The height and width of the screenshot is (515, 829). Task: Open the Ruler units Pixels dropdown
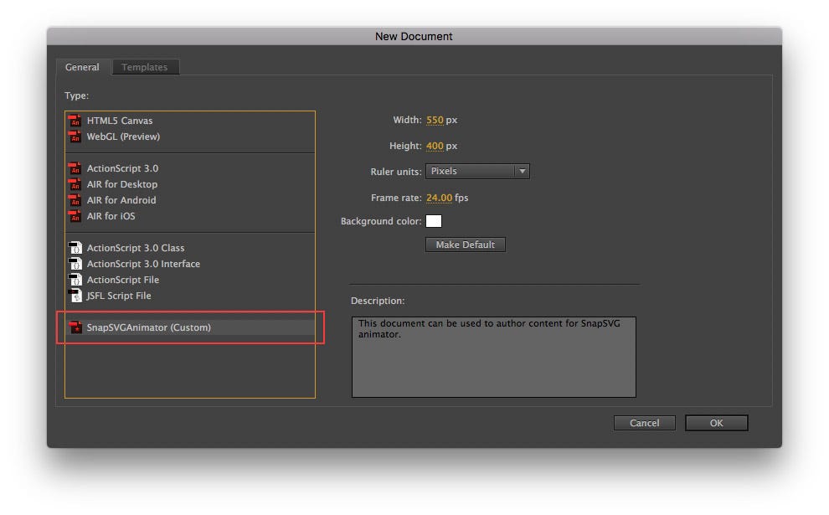point(477,171)
